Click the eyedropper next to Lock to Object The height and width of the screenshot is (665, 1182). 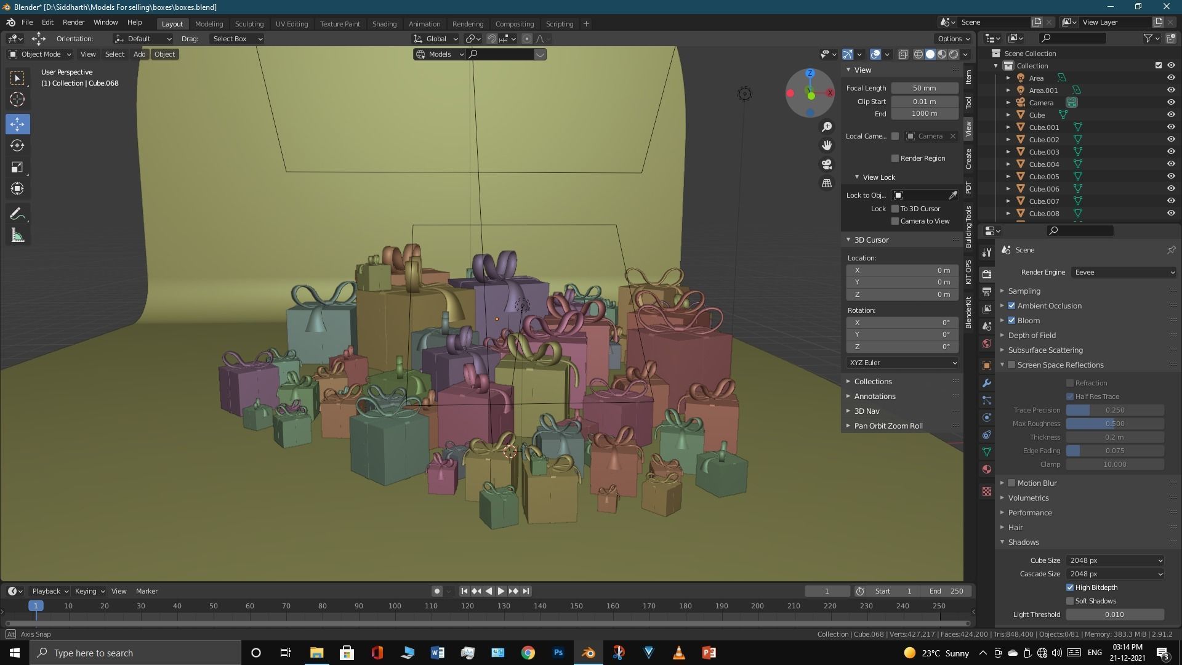click(x=953, y=195)
